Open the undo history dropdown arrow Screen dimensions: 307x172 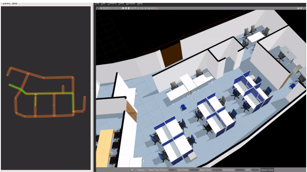coord(114,8)
